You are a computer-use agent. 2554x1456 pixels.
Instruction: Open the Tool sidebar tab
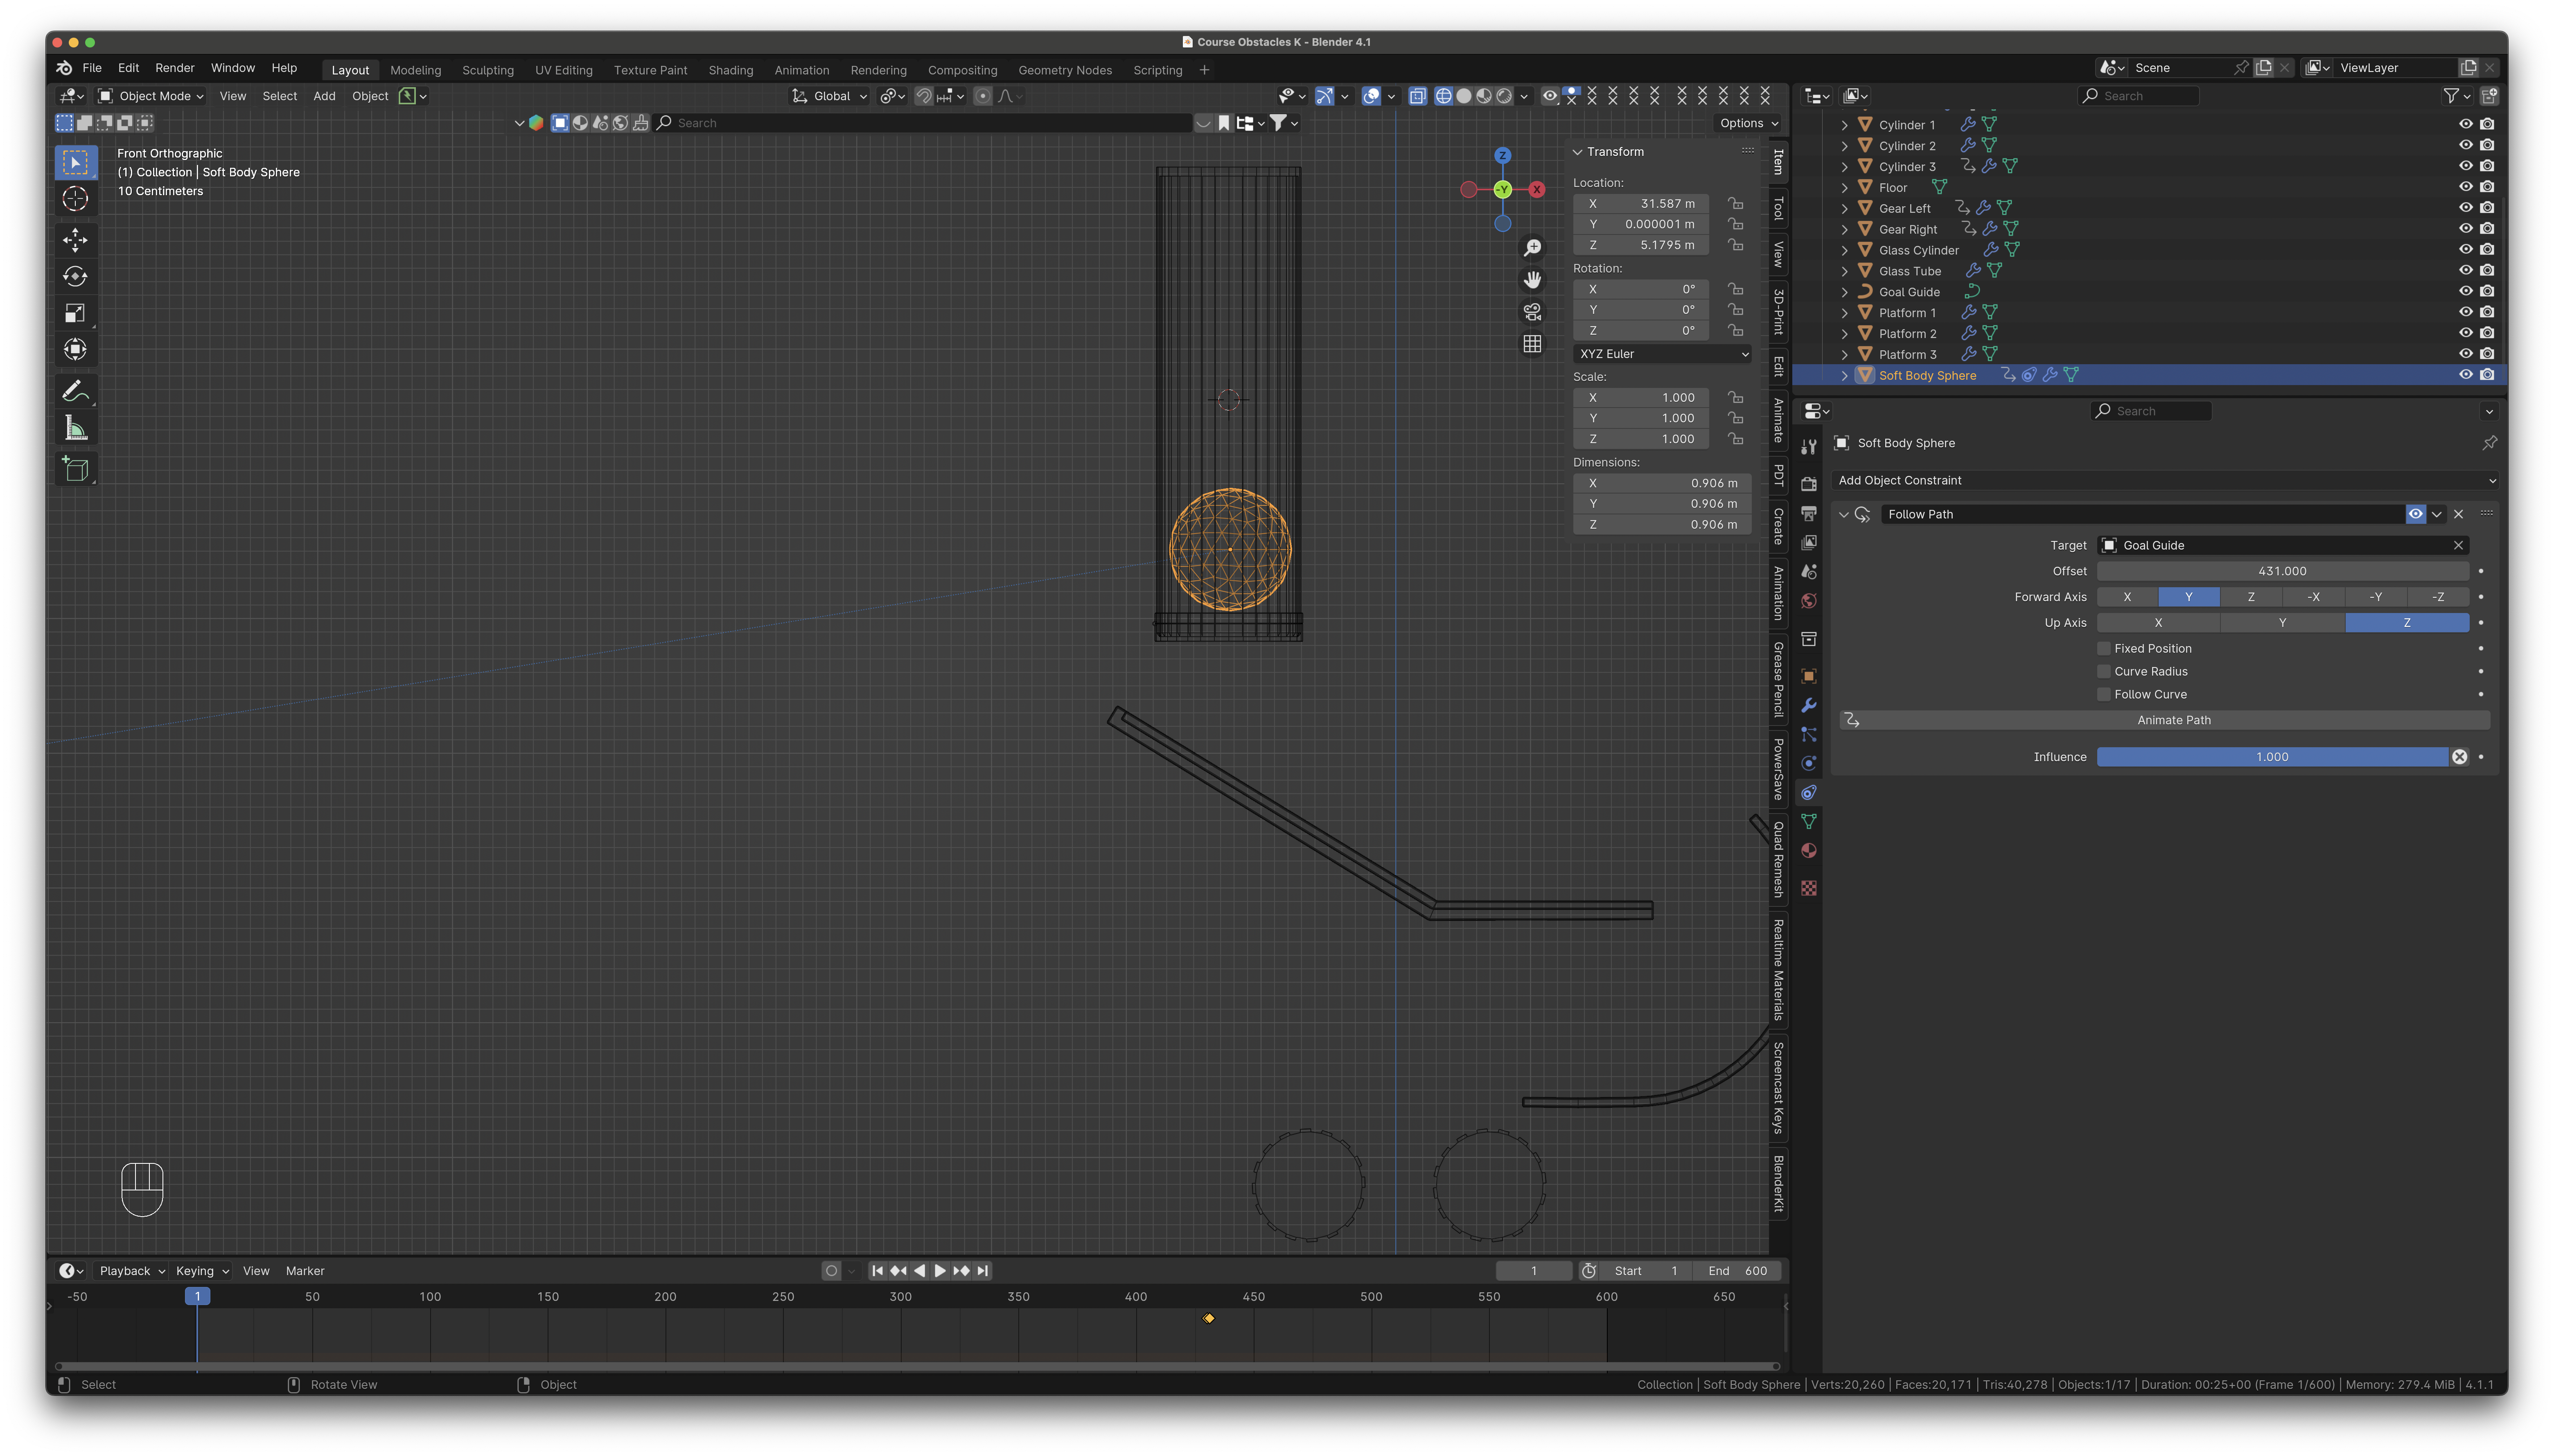(x=1778, y=209)
